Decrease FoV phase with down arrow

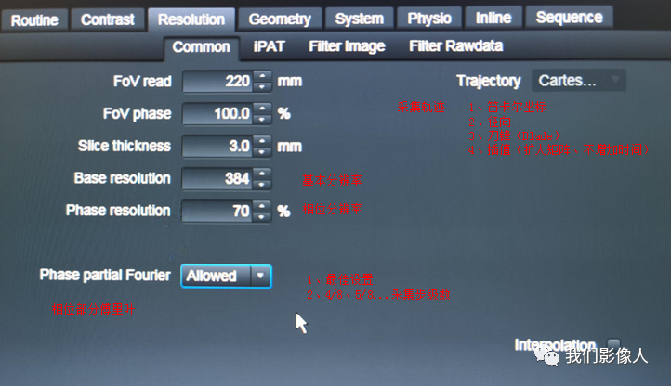[262, 120]
